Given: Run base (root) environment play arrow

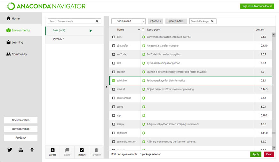Looking at the screenshot, I should [x=91, y=31].
